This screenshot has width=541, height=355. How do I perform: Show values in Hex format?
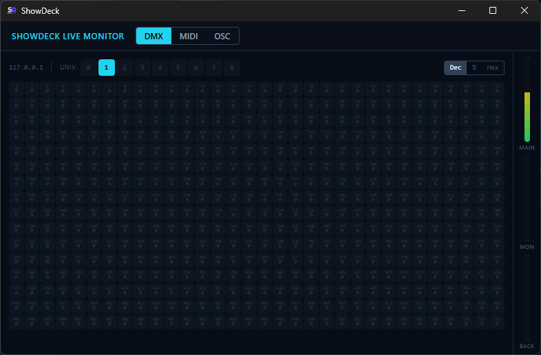click(492, 68)
